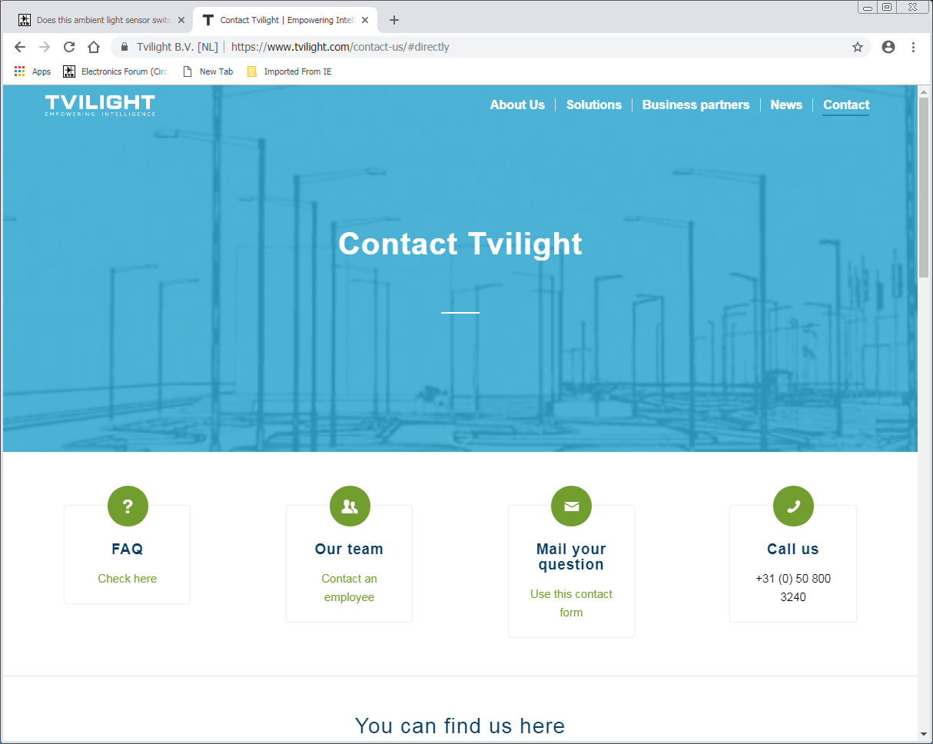This screenshot has width=933, height=744.
Task: Open the Apps grid in bookmarks bar
Action: 32,71
